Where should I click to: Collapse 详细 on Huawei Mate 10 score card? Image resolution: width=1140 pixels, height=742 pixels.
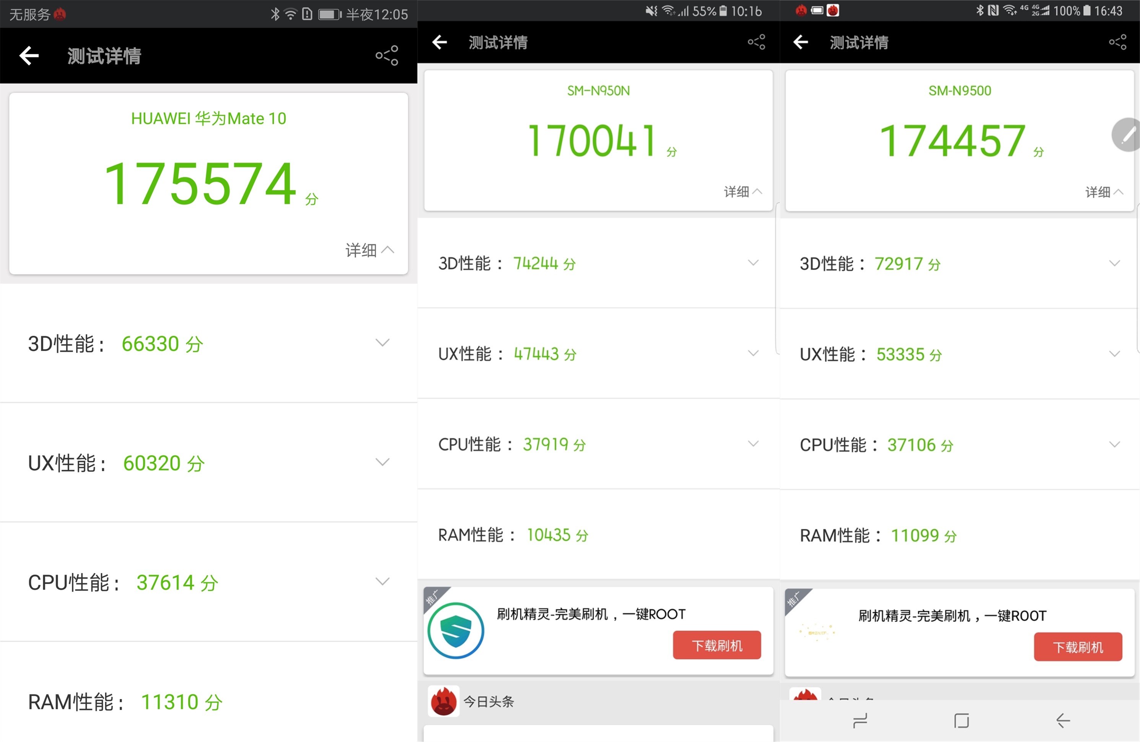pyautogui.click(x=369, y=250)
